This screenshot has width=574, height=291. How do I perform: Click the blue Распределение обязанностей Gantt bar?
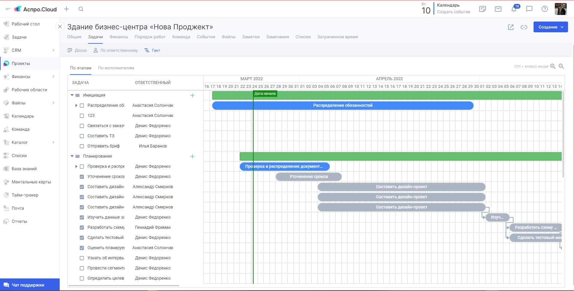(343, 106)
